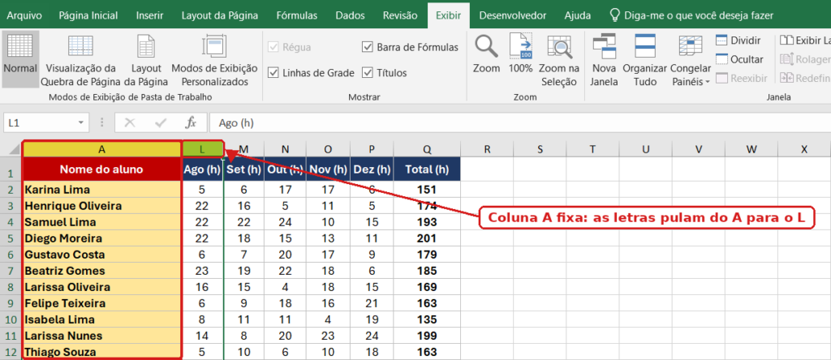Click the Name Box showing L1
This screenshot has height=360, width=831.
(x=38, y=122)
